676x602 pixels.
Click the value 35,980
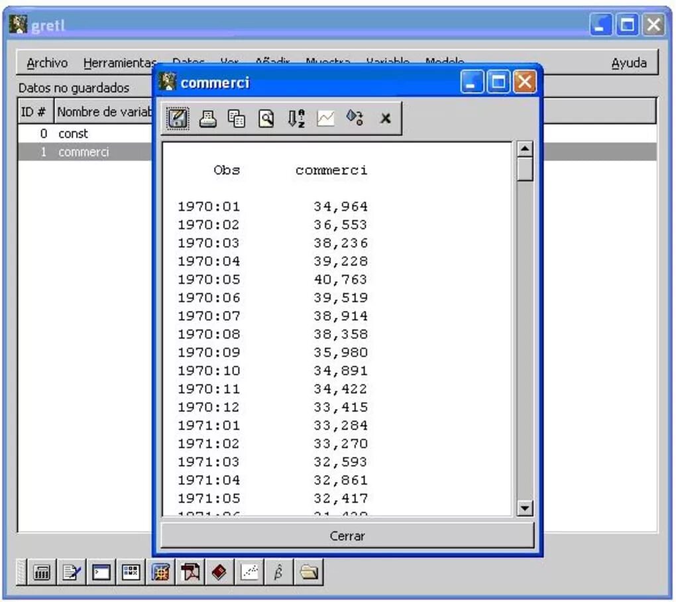point(341,352)
